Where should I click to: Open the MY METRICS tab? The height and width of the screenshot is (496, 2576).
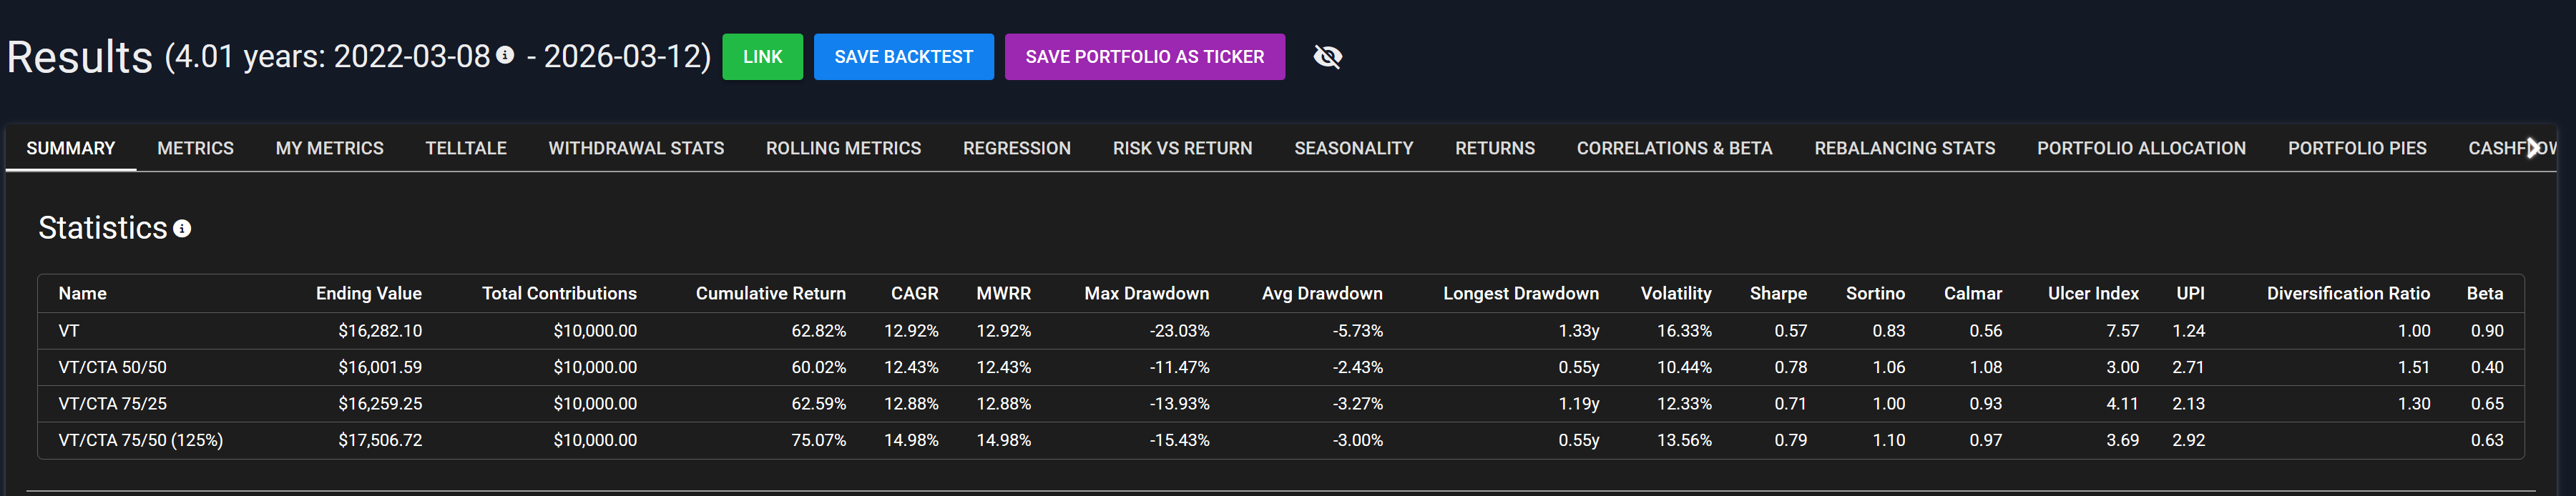click(329, 148)
